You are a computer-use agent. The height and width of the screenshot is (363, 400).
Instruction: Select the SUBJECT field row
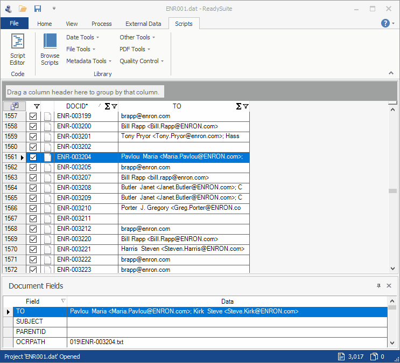195,321
